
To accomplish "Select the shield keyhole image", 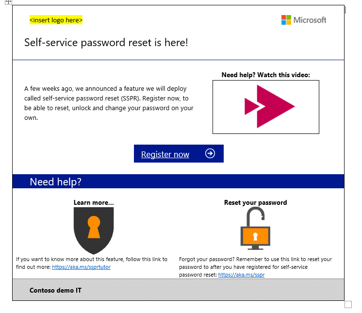I will pos(94,231).
